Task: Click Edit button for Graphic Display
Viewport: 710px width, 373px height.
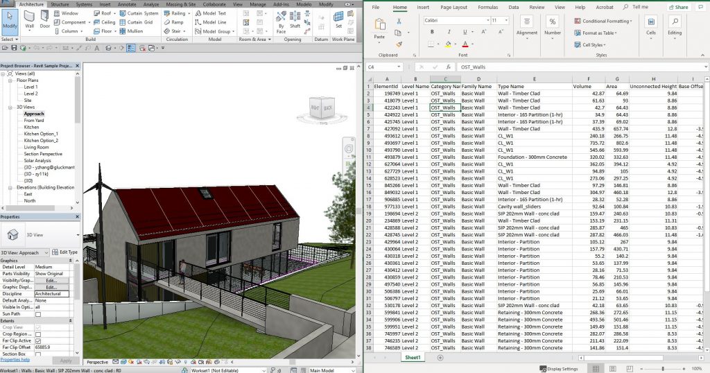Action: [51, 288]
